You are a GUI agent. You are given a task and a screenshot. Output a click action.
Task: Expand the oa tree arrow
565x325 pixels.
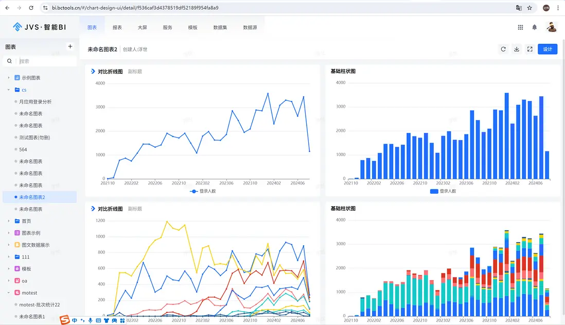pos(9,281)
